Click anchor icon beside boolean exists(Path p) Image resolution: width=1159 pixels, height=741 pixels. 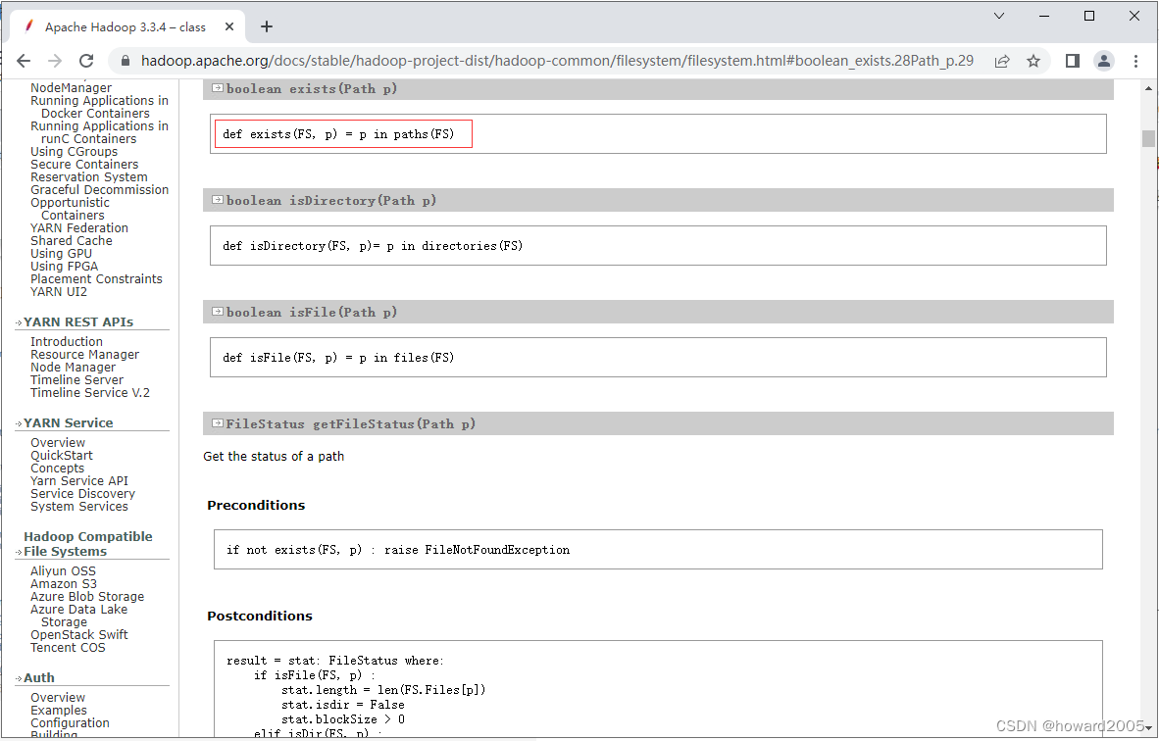point(218,88)
